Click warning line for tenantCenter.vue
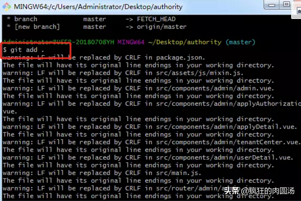301x201 pixels. point(152,142)
